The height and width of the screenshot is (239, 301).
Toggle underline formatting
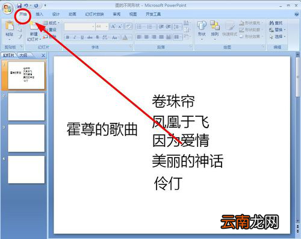point(82,37)
